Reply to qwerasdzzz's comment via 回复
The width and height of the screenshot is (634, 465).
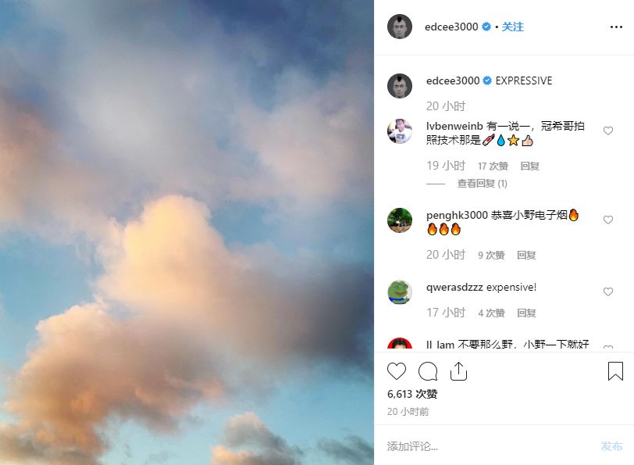[526, 313]
